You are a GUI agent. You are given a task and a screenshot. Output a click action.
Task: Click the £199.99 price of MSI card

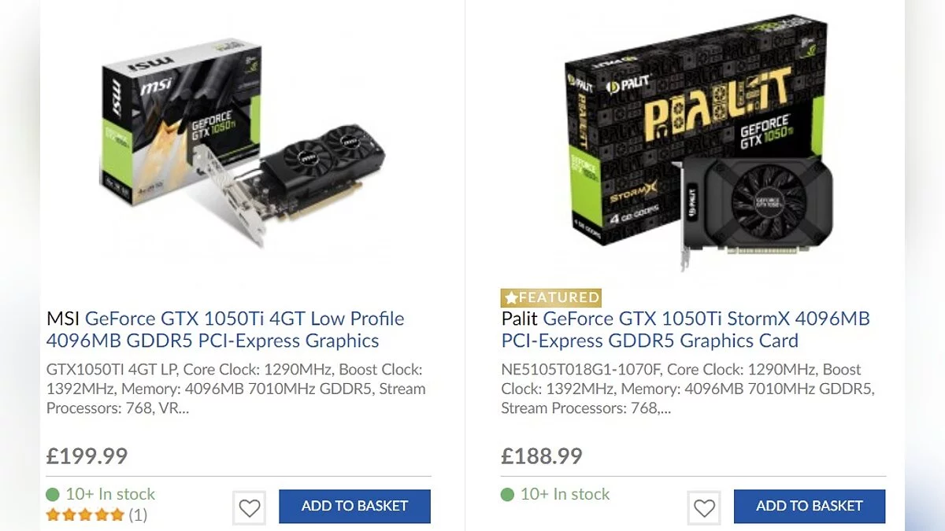point(87,456)
